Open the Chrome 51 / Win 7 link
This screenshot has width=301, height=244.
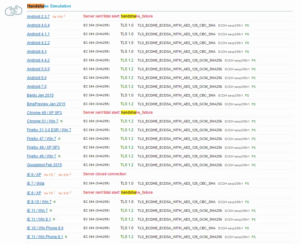point(43,121)
